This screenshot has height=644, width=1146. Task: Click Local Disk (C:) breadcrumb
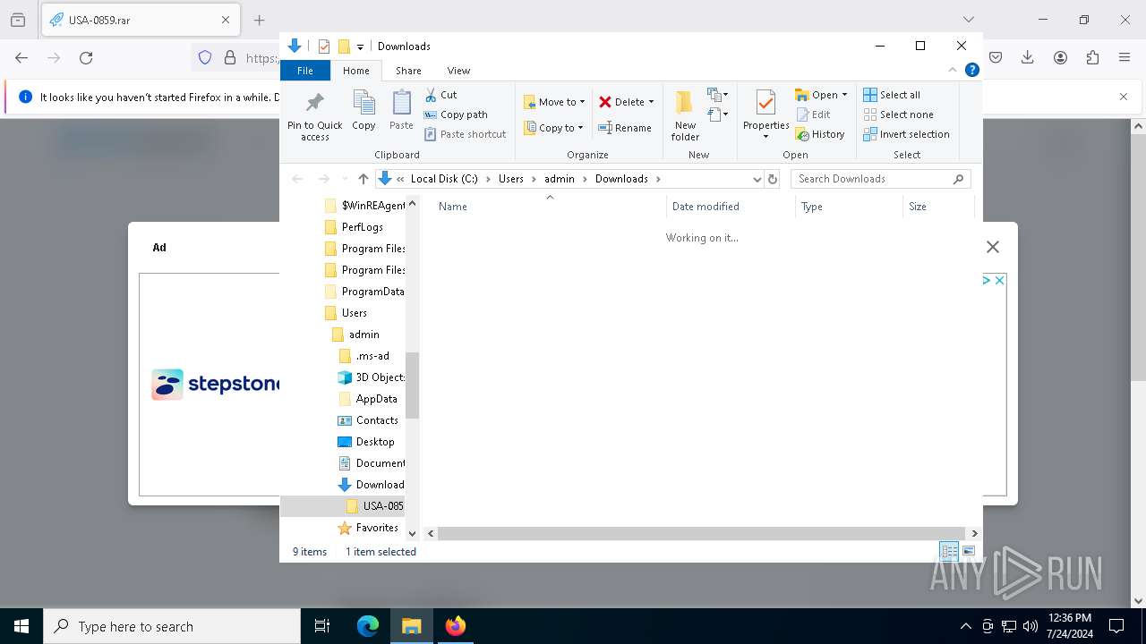coord(444,179)
